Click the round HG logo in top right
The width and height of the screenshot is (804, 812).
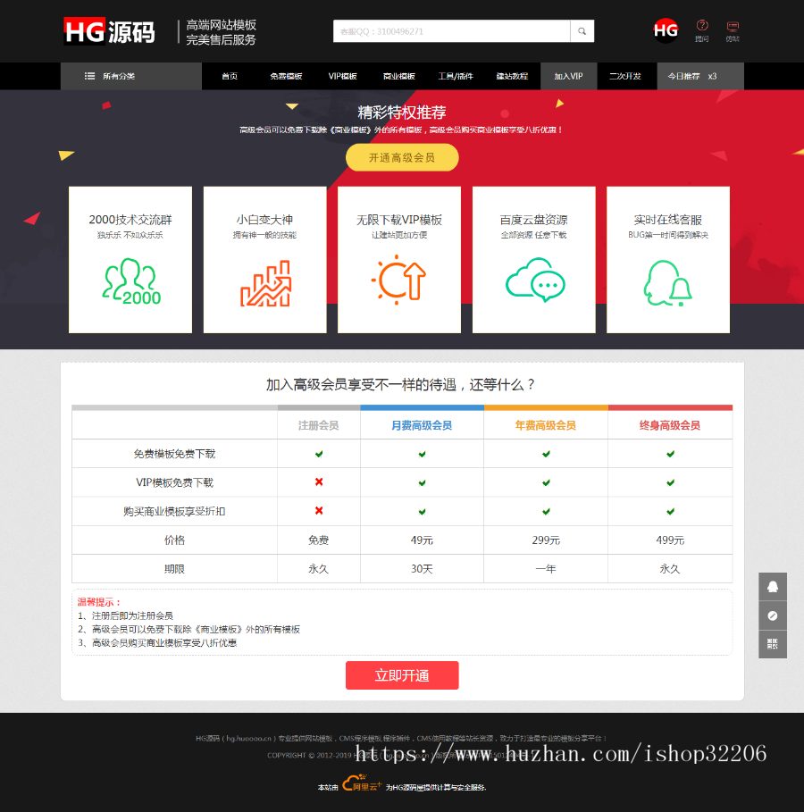[x=666, y=30]
